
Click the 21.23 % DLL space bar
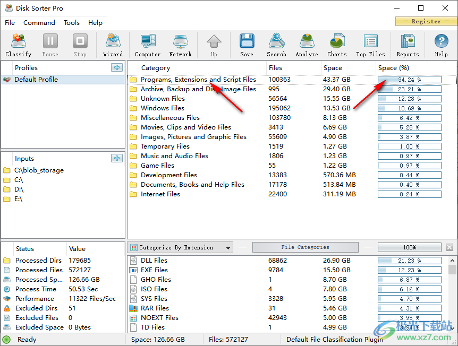pos(409,261)
